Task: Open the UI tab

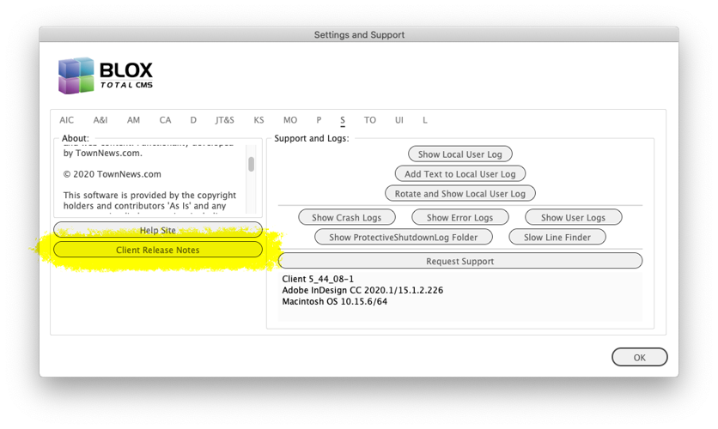Action: tap(399, 120)
